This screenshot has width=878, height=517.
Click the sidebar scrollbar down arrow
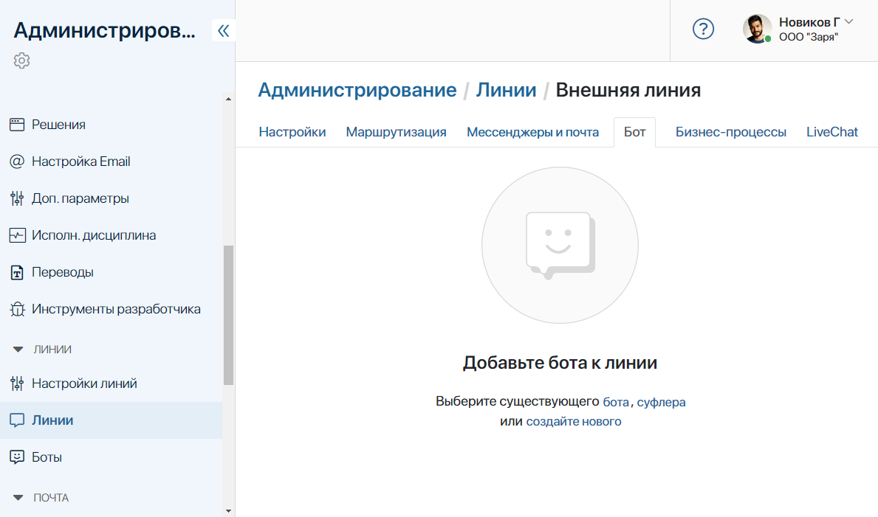pyautogui.click(x=228, y=510)
